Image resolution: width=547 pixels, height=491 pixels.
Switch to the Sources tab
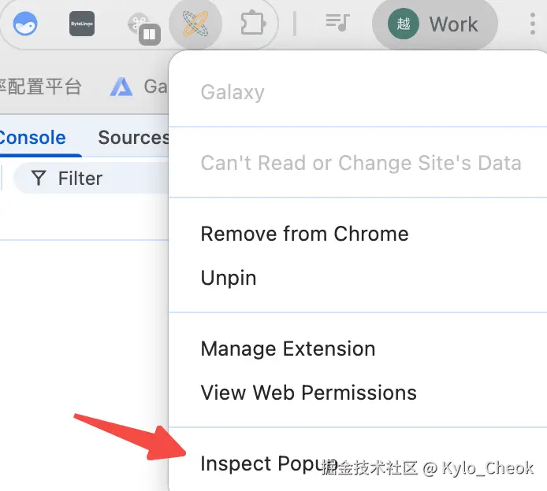pos(132,138)
